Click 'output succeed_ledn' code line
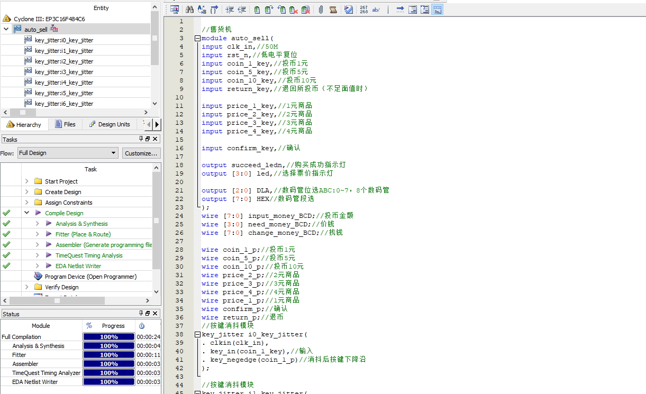 coord(274,165)
